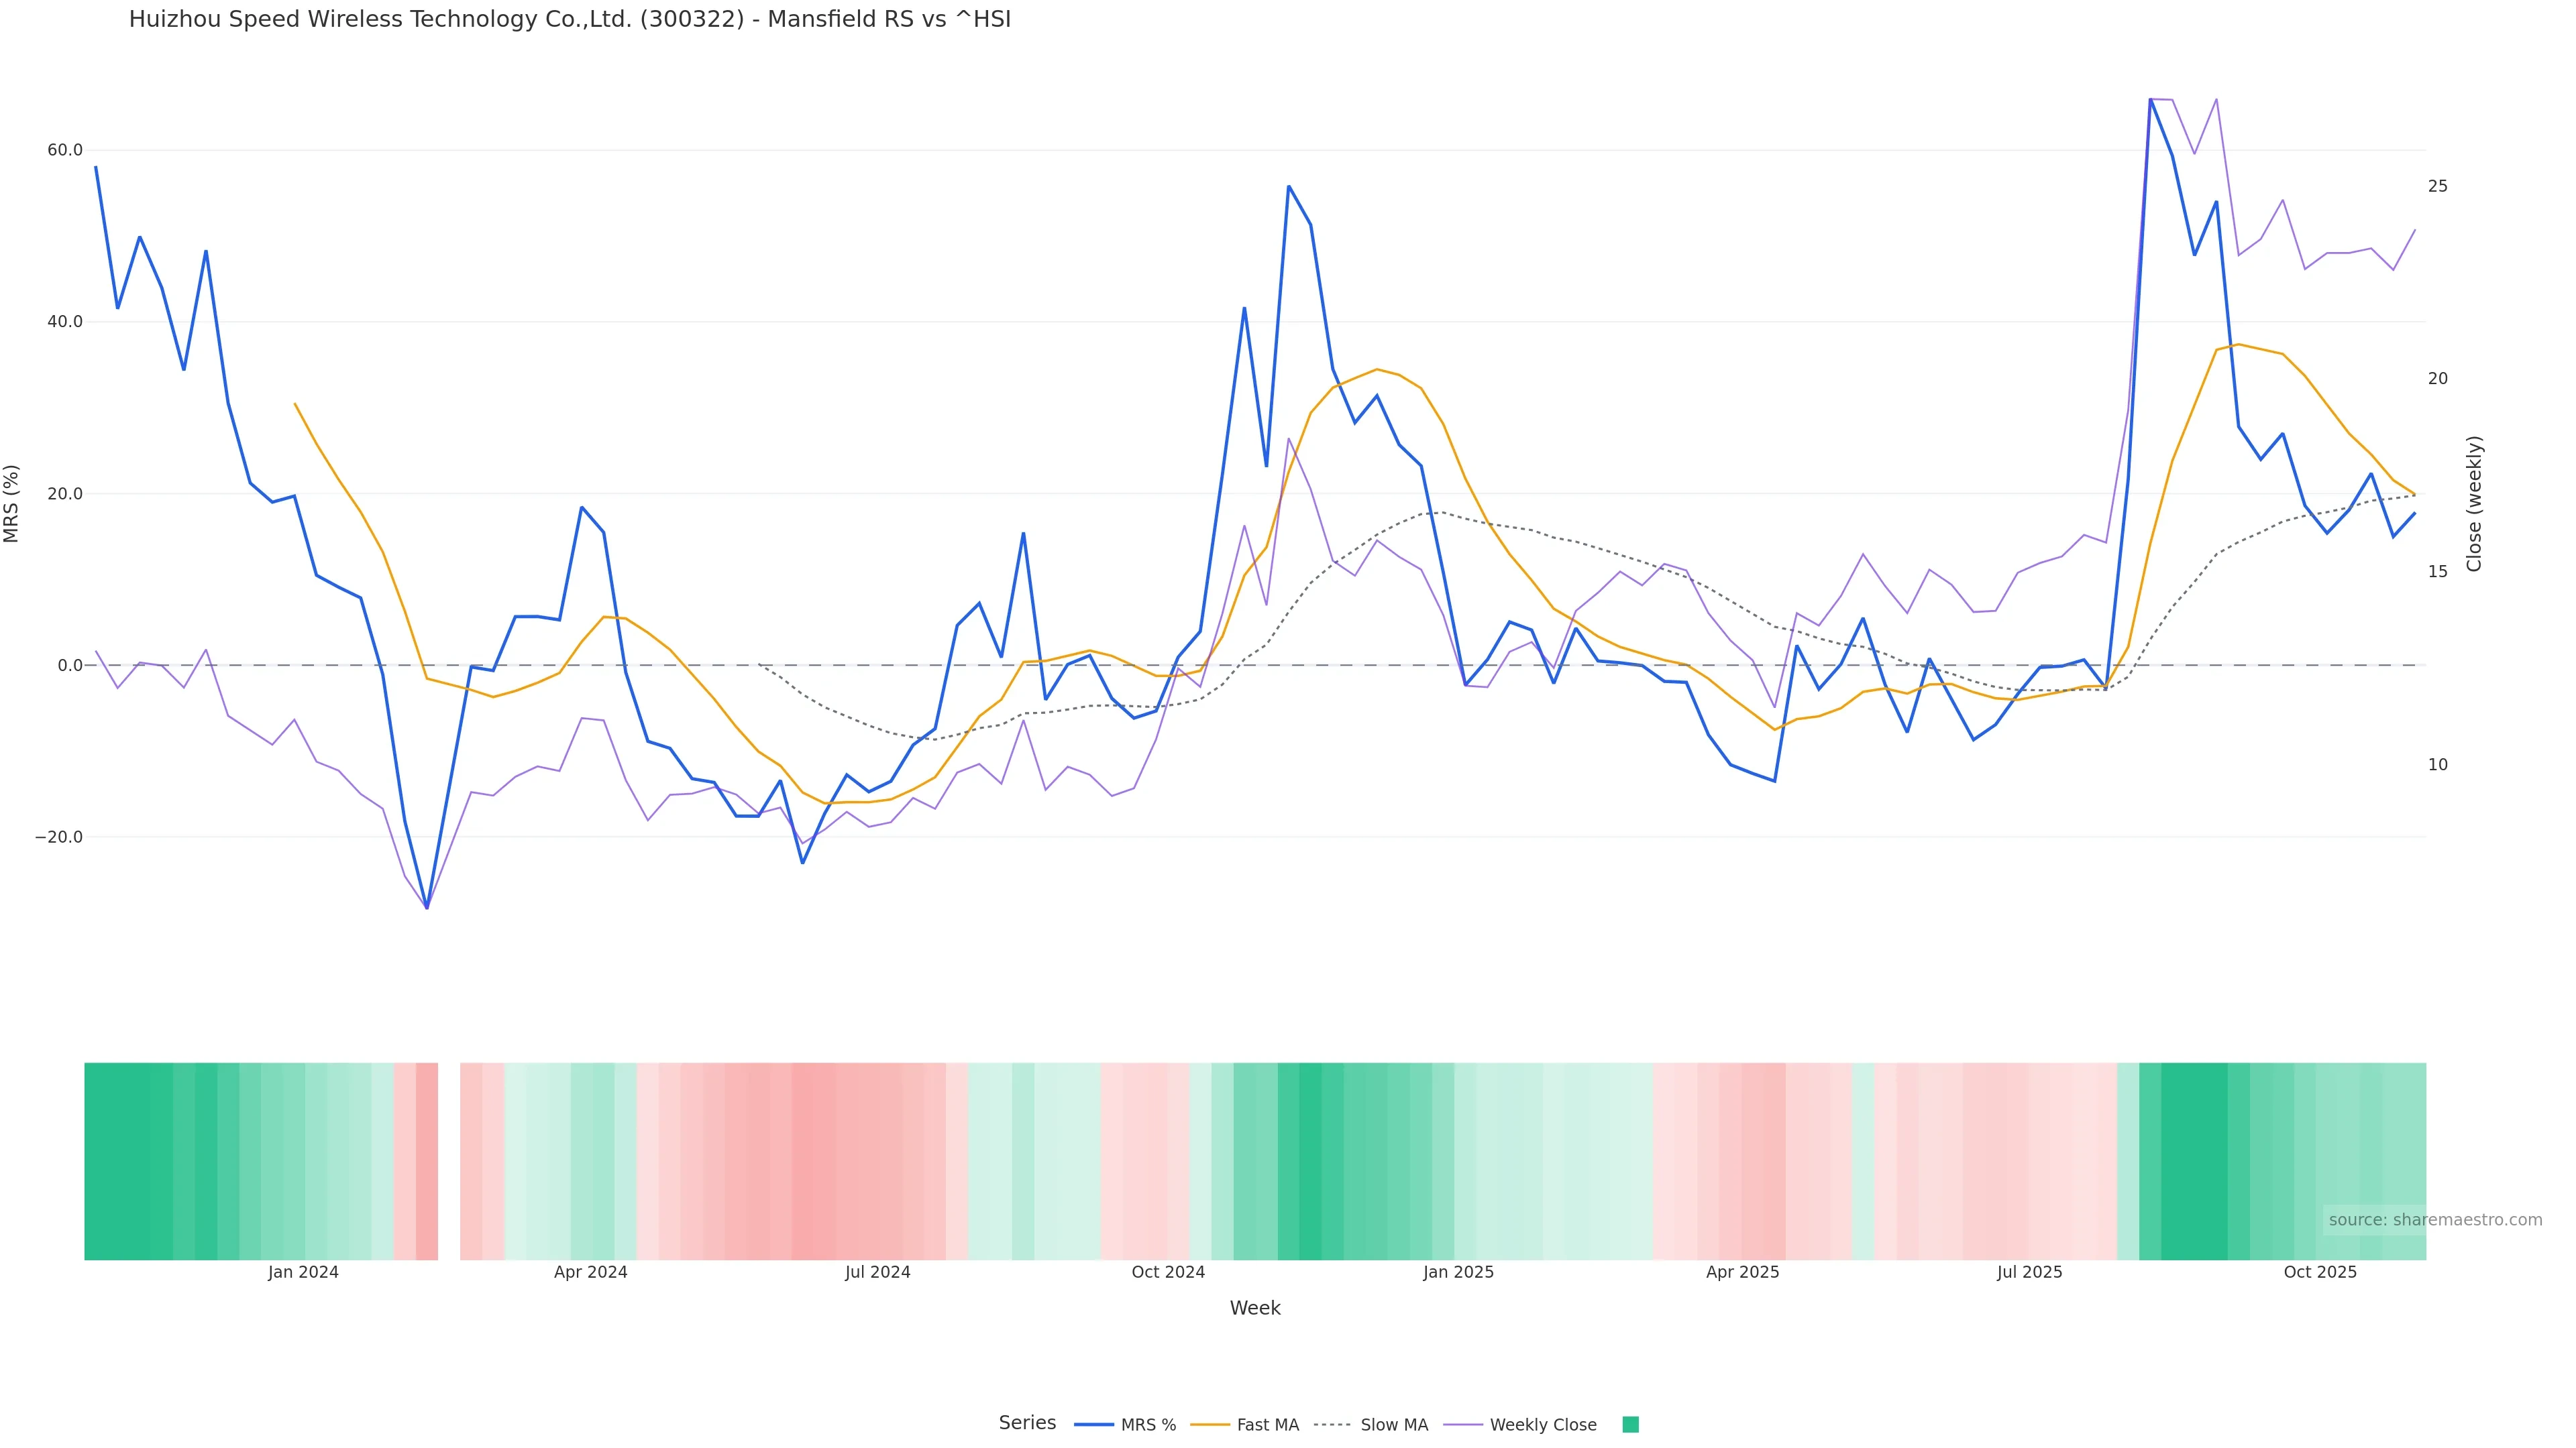
Task: Select the Oct 2025 x-axis label
Action: tap(2320, 1272)
